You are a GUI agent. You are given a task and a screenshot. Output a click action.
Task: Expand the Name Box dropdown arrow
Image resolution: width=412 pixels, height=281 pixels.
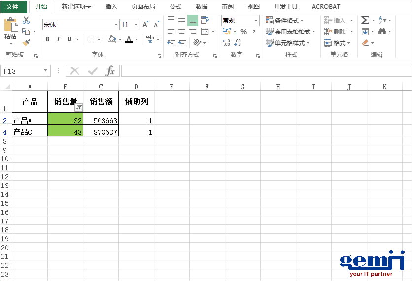tap(45, 71)
